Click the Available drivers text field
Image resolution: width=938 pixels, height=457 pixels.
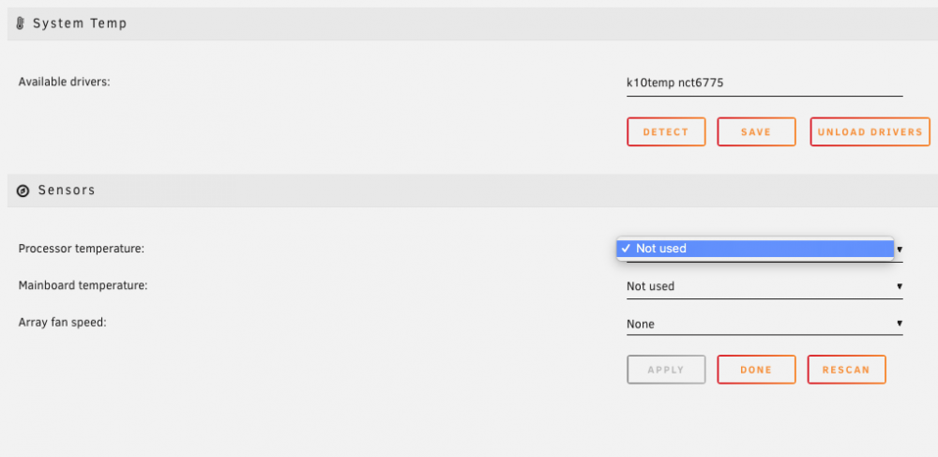click(764, 84)
